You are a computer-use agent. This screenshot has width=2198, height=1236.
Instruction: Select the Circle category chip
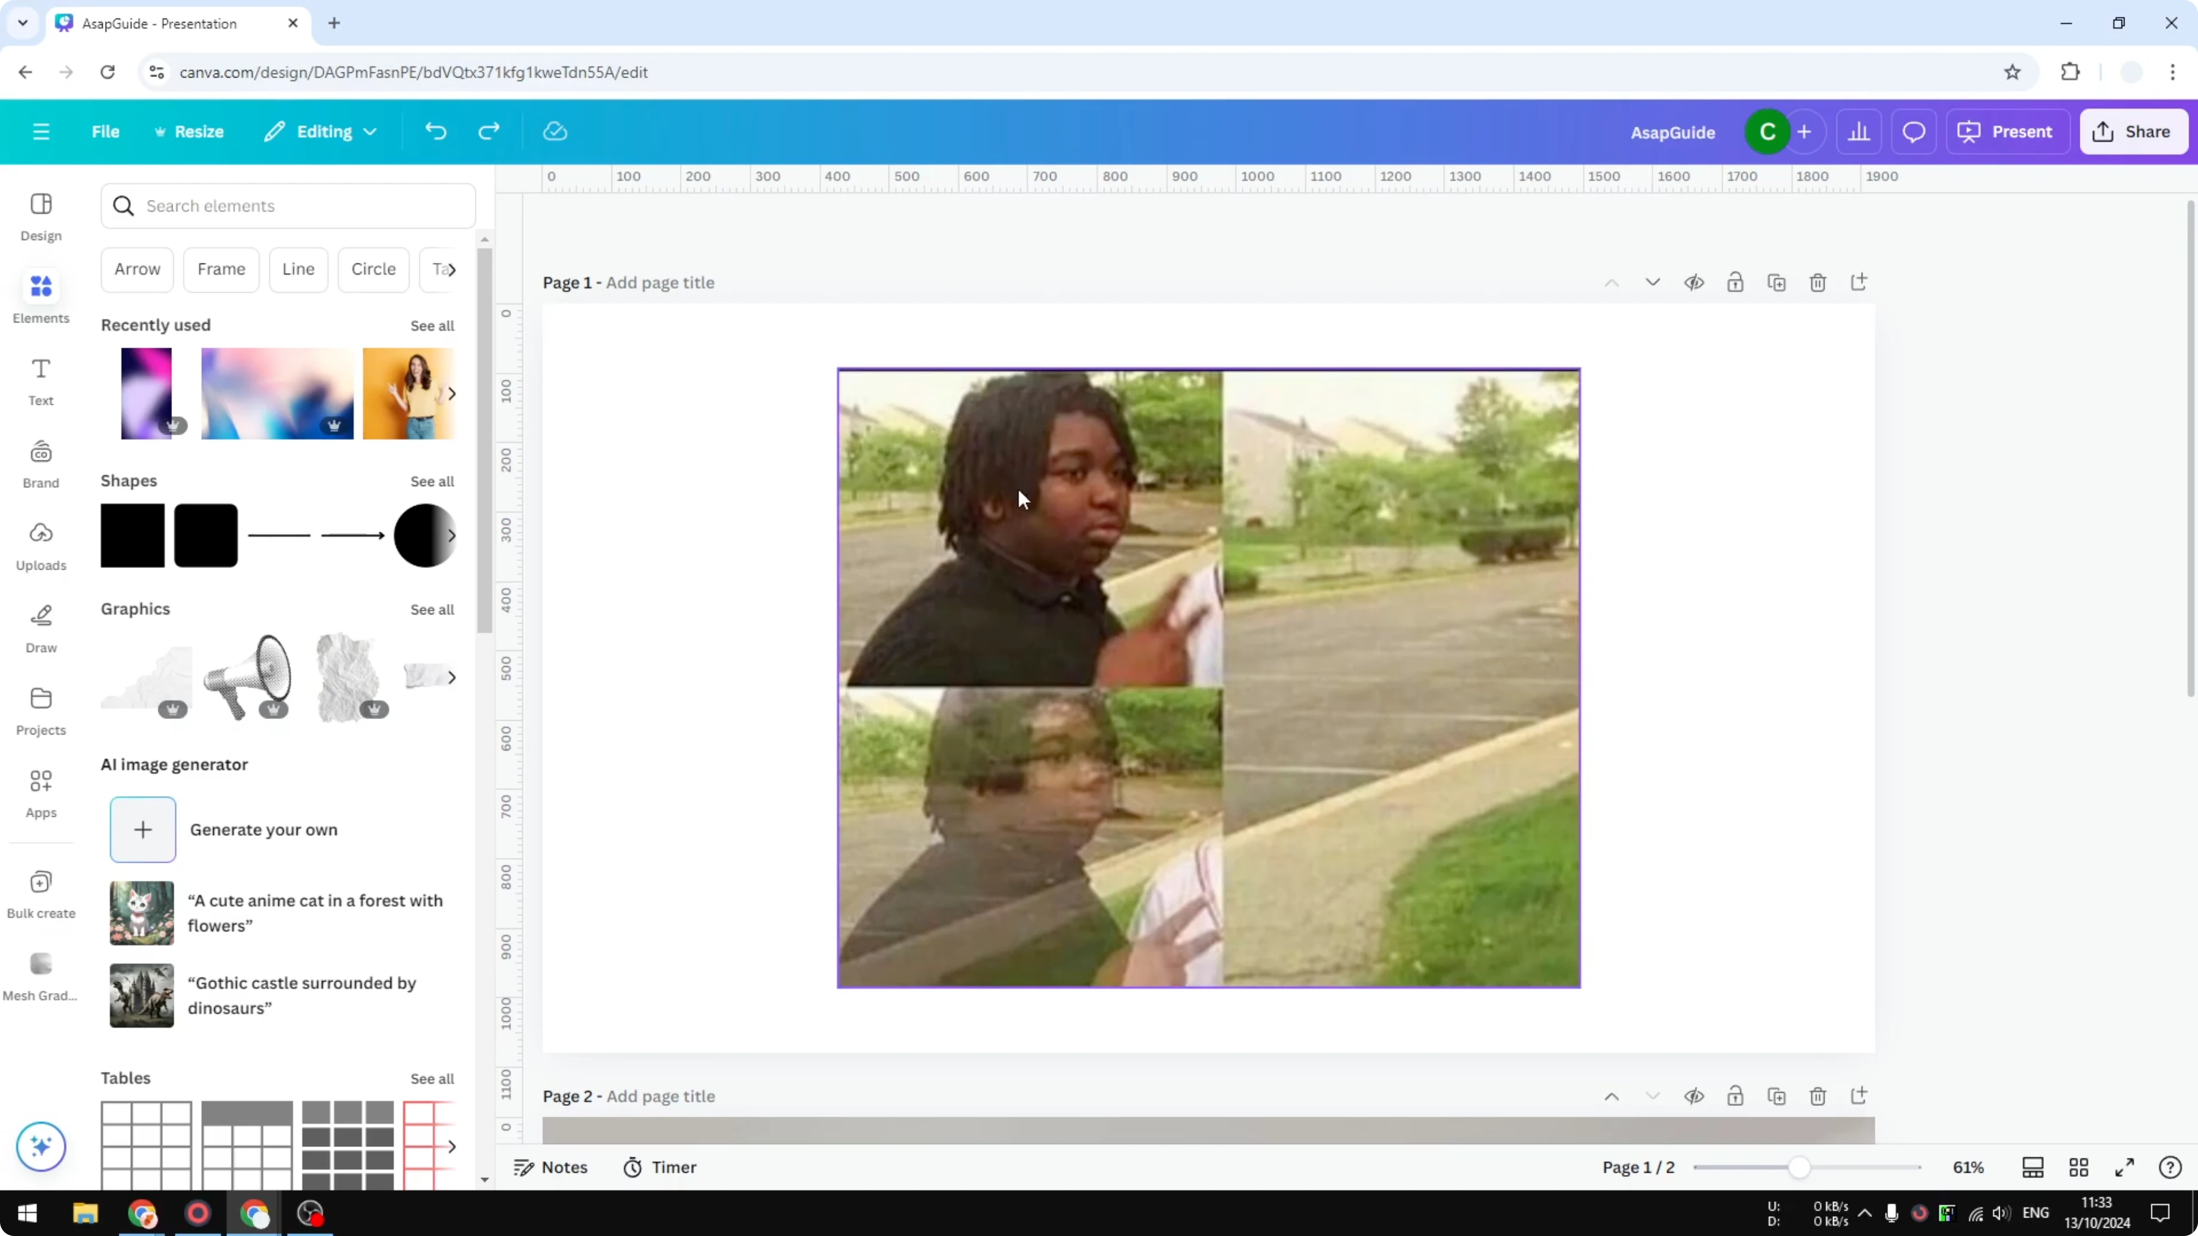(x=374, y=269)
